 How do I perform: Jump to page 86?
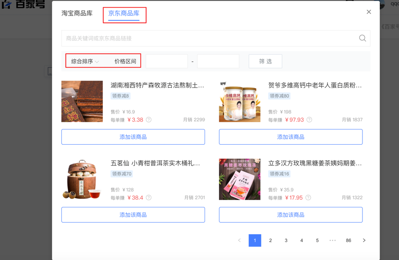point(348,240)
